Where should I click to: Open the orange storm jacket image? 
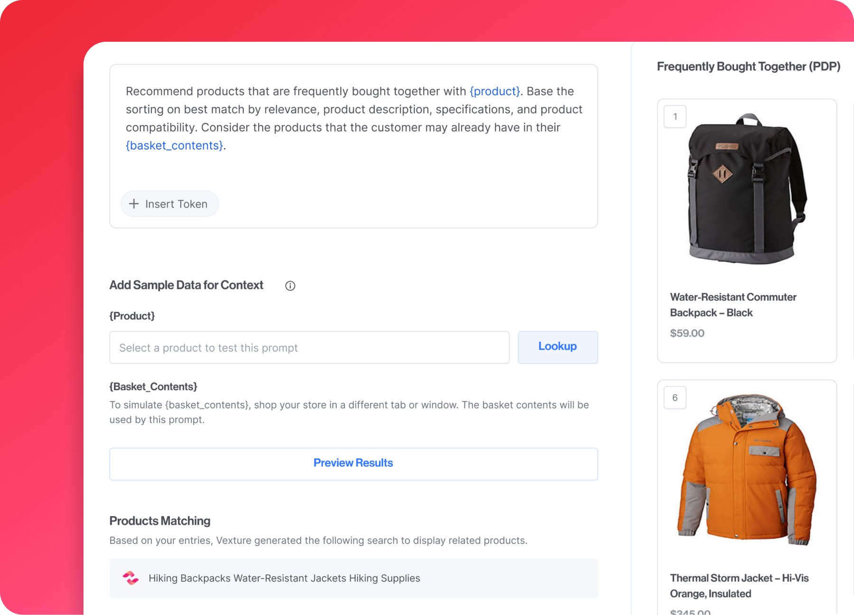click(x=746, y=469)
